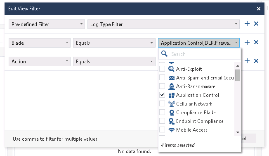Open the Equals operator dropdown for Blade

pyautogui.click(x=114, y=43)
